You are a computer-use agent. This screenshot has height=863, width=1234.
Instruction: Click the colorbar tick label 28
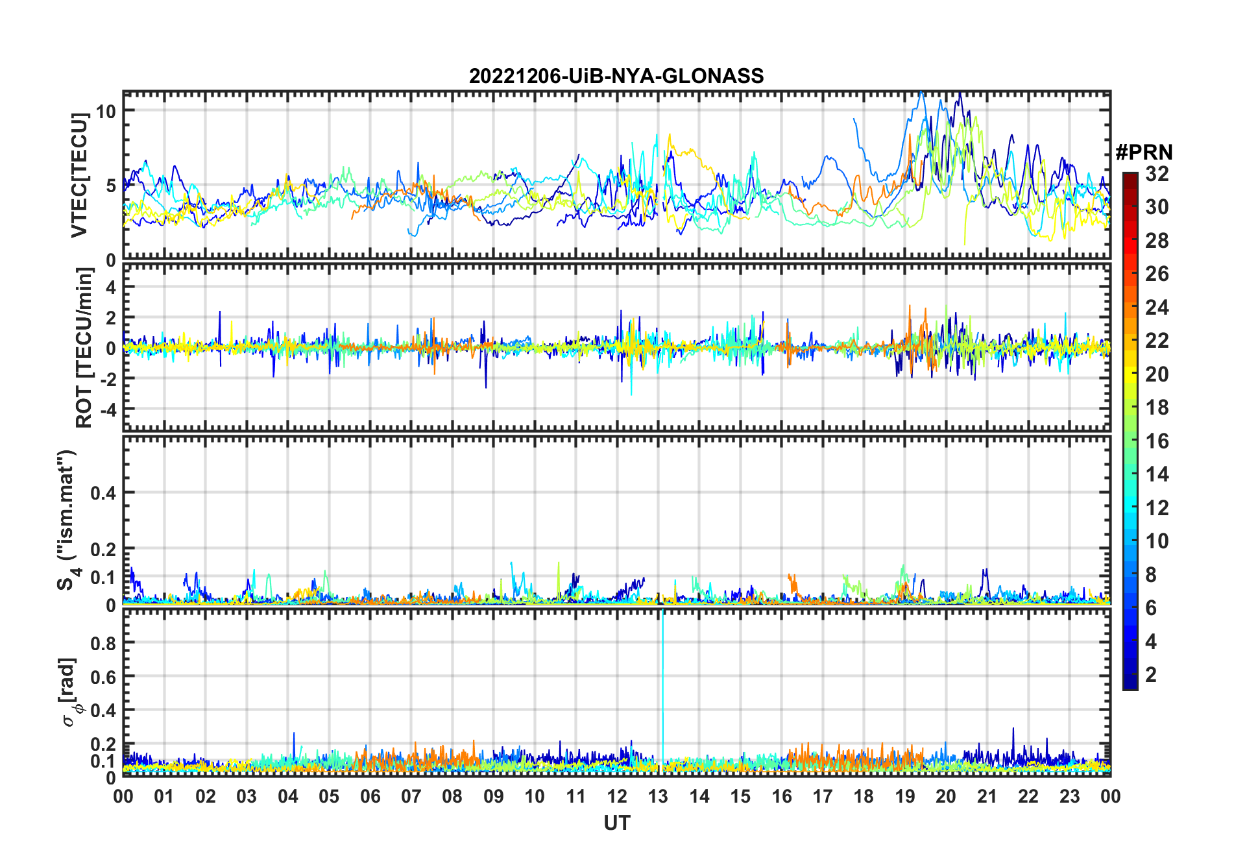point(1157,241)
